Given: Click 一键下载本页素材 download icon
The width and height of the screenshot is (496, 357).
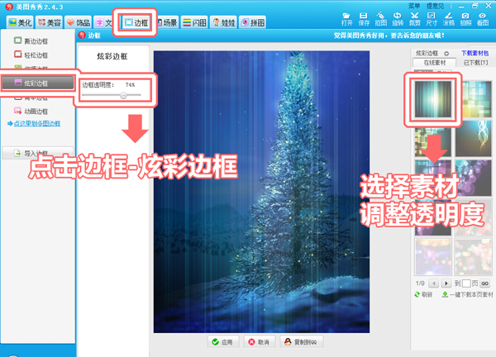Looking at the screenshot, I should click(445, 294).
